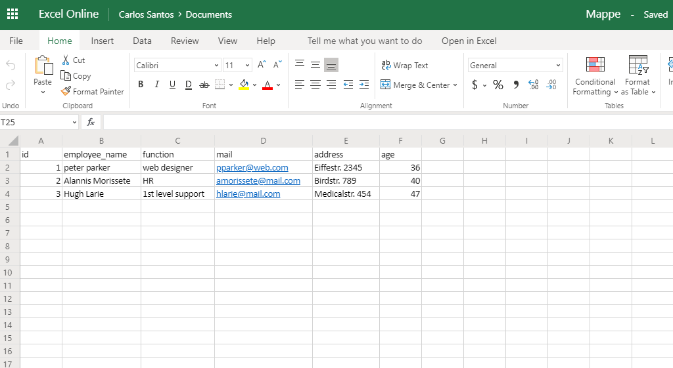This screenshot has height=368, width=673.
Task: Open the app launcher waffle icon
Action: (x=12, y=14)
